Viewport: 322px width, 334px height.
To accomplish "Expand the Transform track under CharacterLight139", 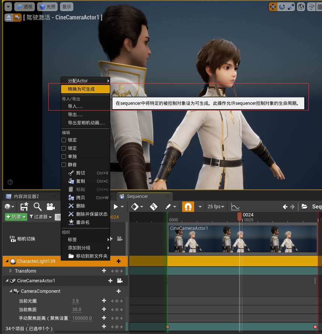I will pos(10,271).
